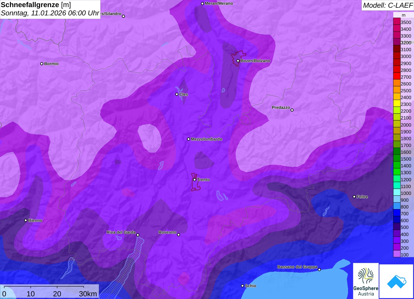
Task: Select the Bozen/Bolzano location marker
Action: click(238, 61)
